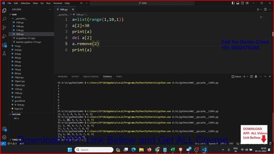Viewport: 274px width, 154px height.
Task: Run the Python file with play button
Action: coord(258,9)
